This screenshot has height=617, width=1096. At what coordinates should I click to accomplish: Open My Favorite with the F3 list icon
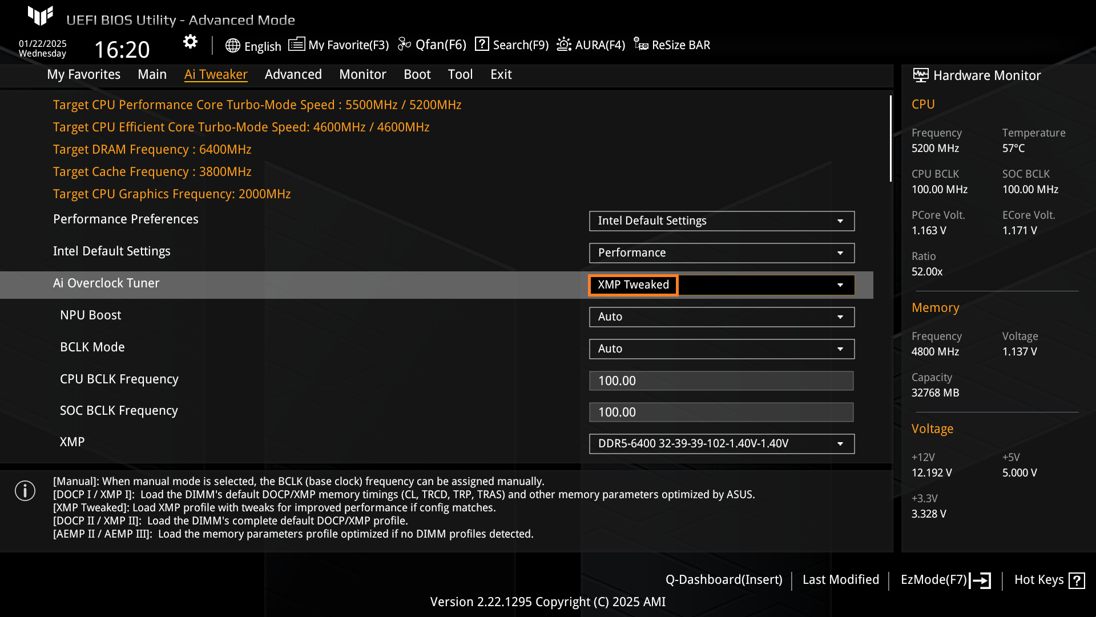pyautogui.click(x=297, y=44)
